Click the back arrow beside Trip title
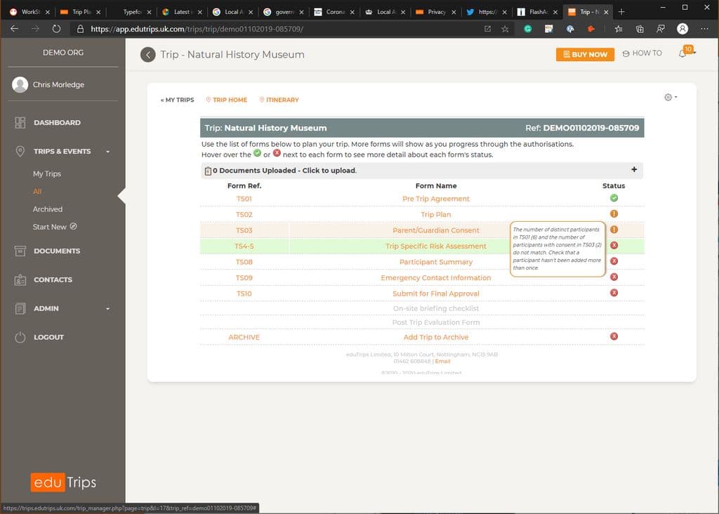The width and height of the screenshot is (719, 514). click(147, 55)
